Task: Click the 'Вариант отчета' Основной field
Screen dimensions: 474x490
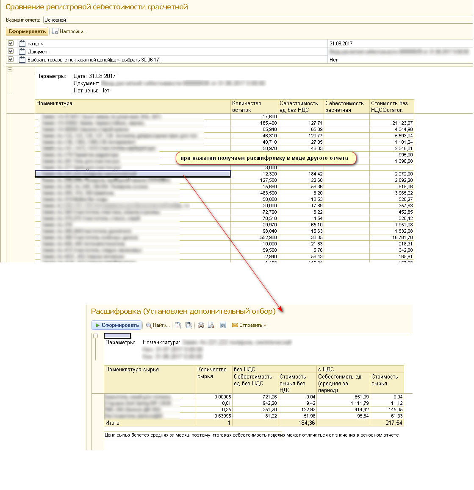Action: coord(254,20)
